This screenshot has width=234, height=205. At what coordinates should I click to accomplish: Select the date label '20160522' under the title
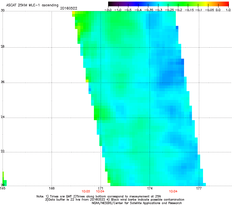69,8
